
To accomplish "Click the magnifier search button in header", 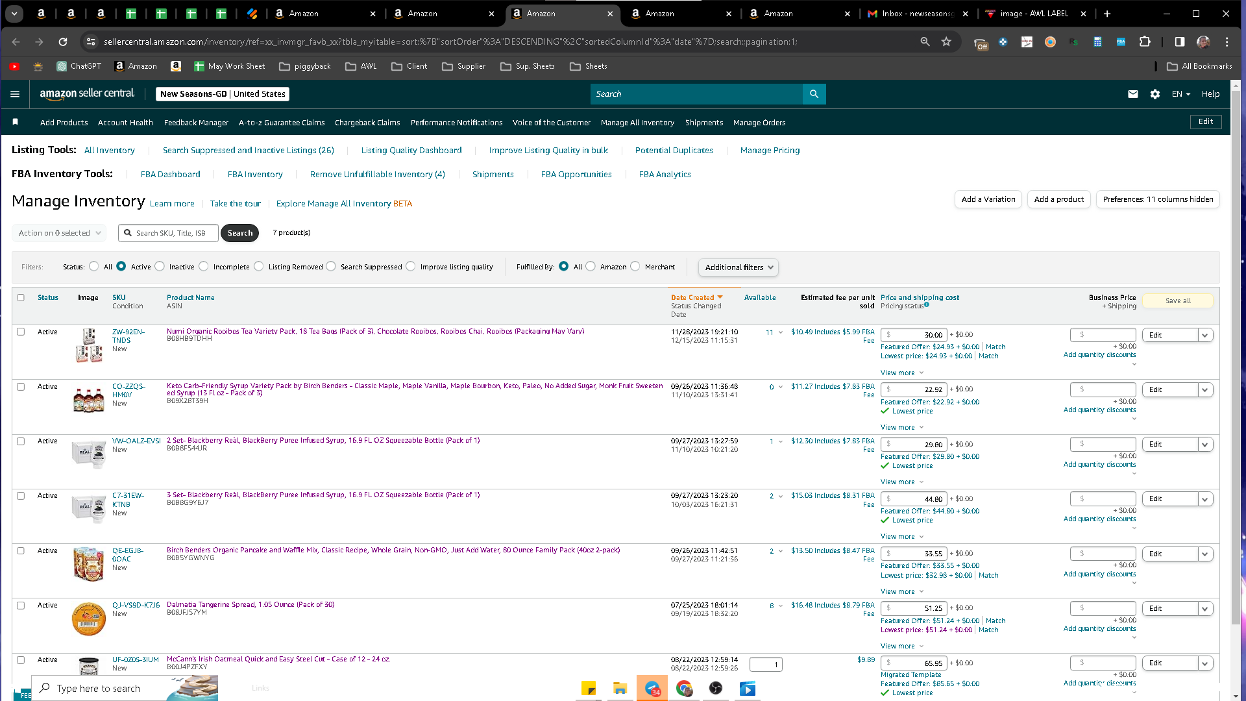I will [814, 94].
